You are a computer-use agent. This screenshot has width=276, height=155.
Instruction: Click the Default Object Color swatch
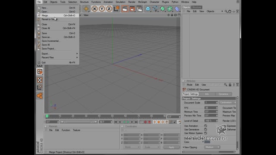(x=207, y=142)
